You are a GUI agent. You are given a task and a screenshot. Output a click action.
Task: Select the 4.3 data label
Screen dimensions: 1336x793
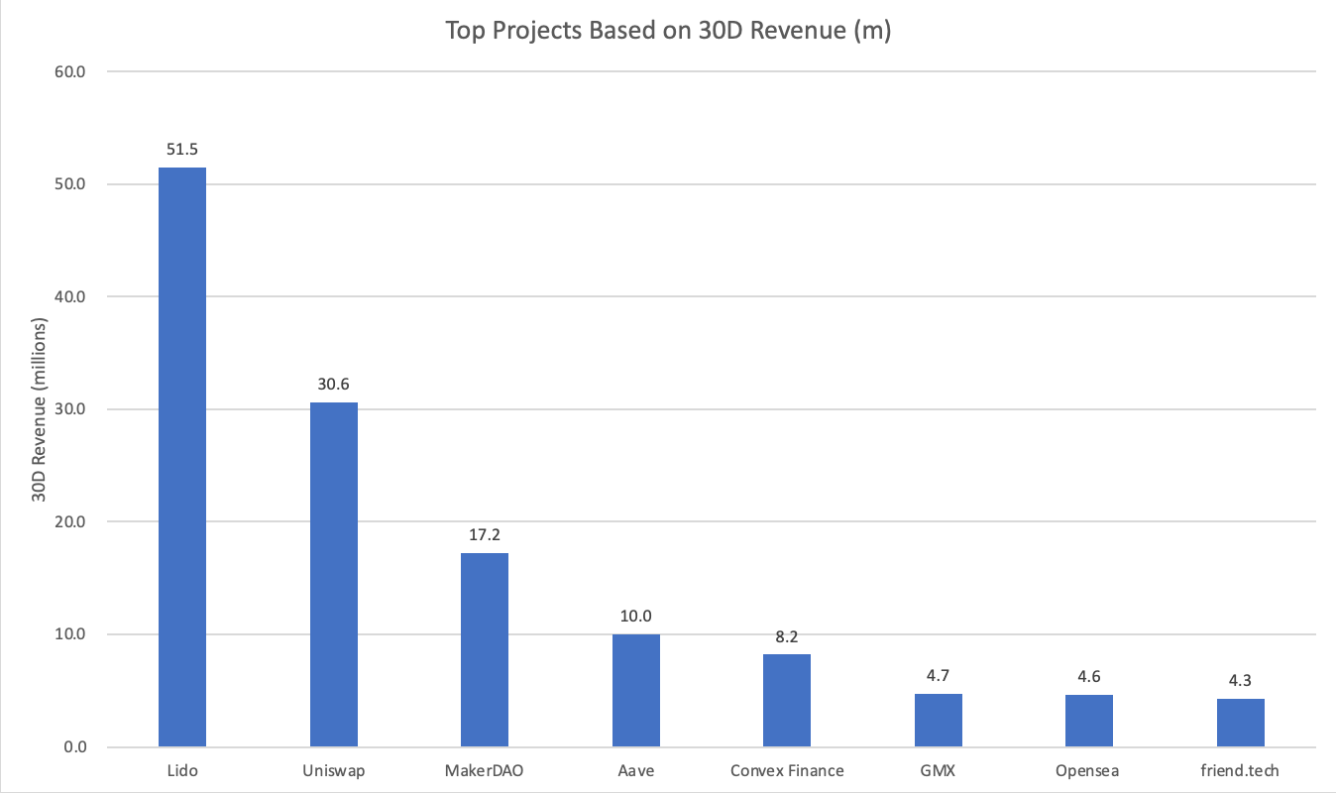(1241, 681)
